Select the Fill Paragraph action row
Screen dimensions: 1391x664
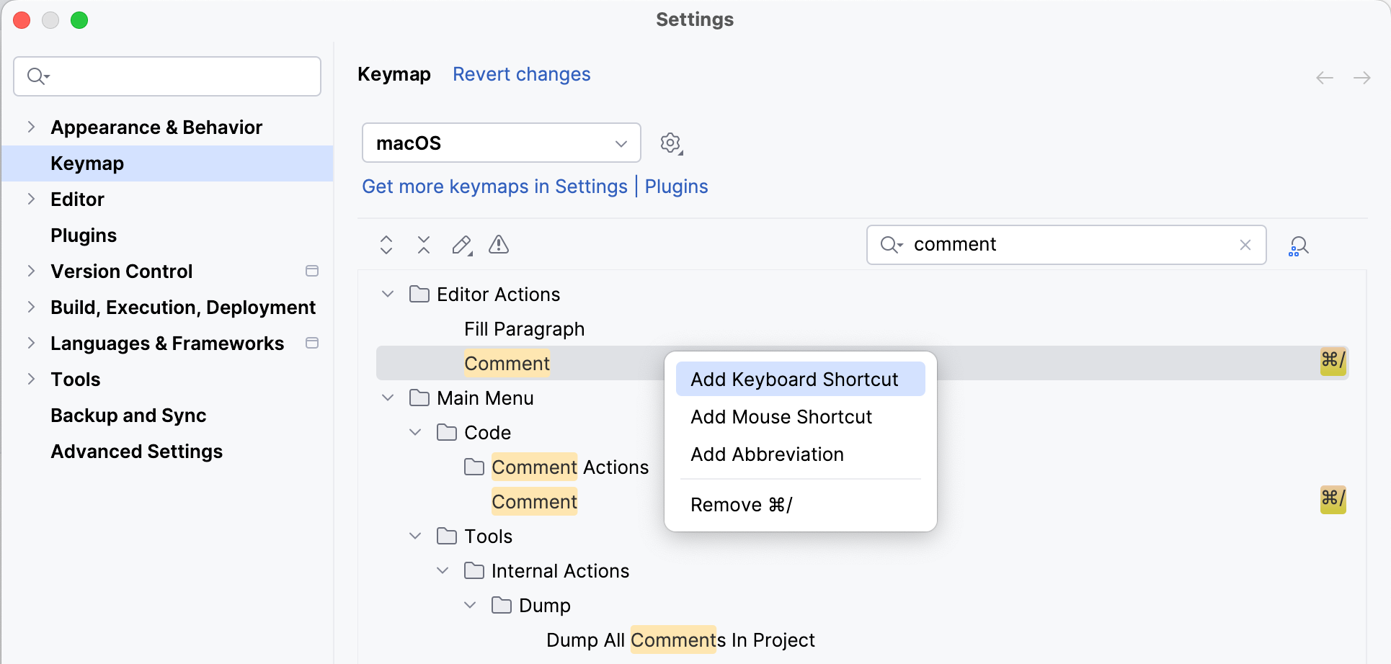pos(524,328)
